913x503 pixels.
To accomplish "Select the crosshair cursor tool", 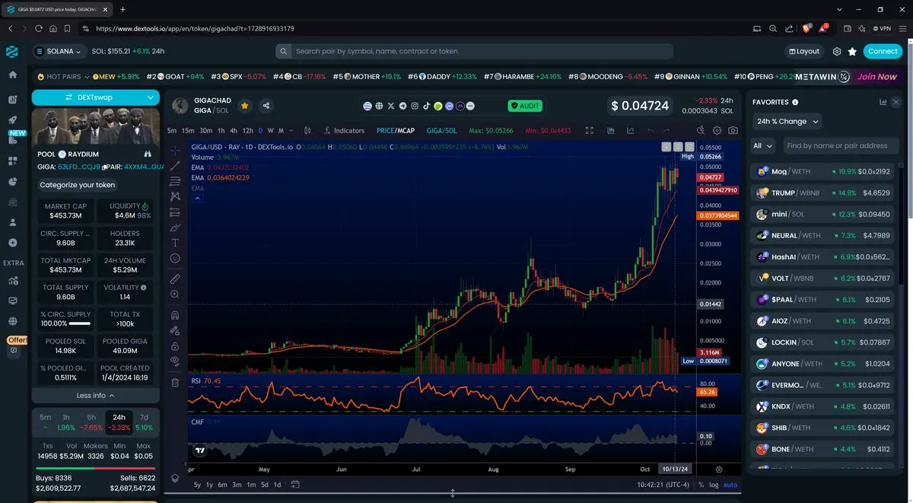I will 175,150.
